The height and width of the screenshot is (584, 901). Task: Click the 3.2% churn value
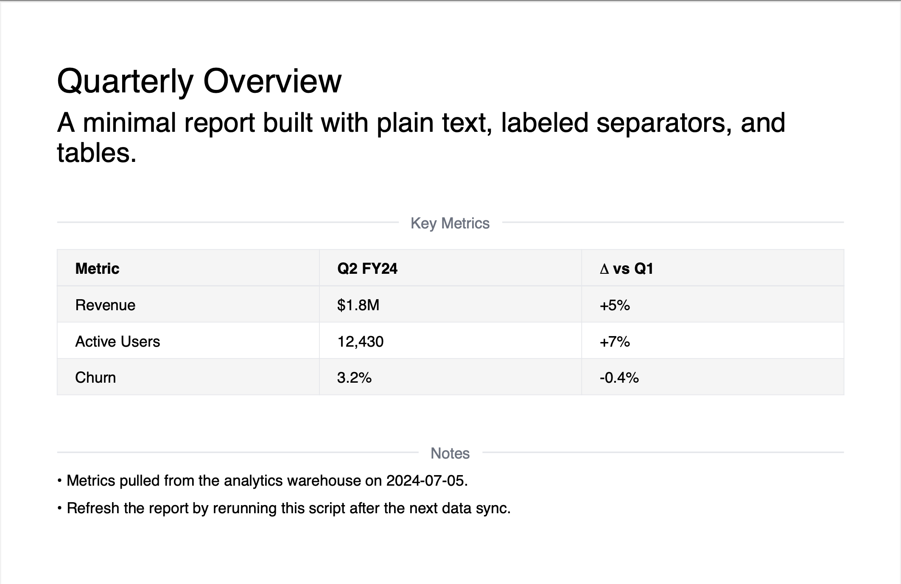(x=354, y=378)
